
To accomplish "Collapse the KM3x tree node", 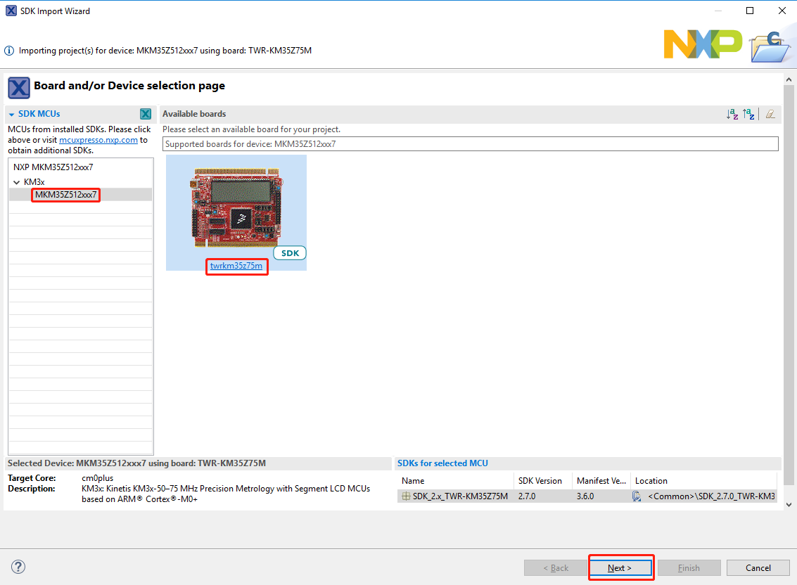I will [x=17, y=182].
